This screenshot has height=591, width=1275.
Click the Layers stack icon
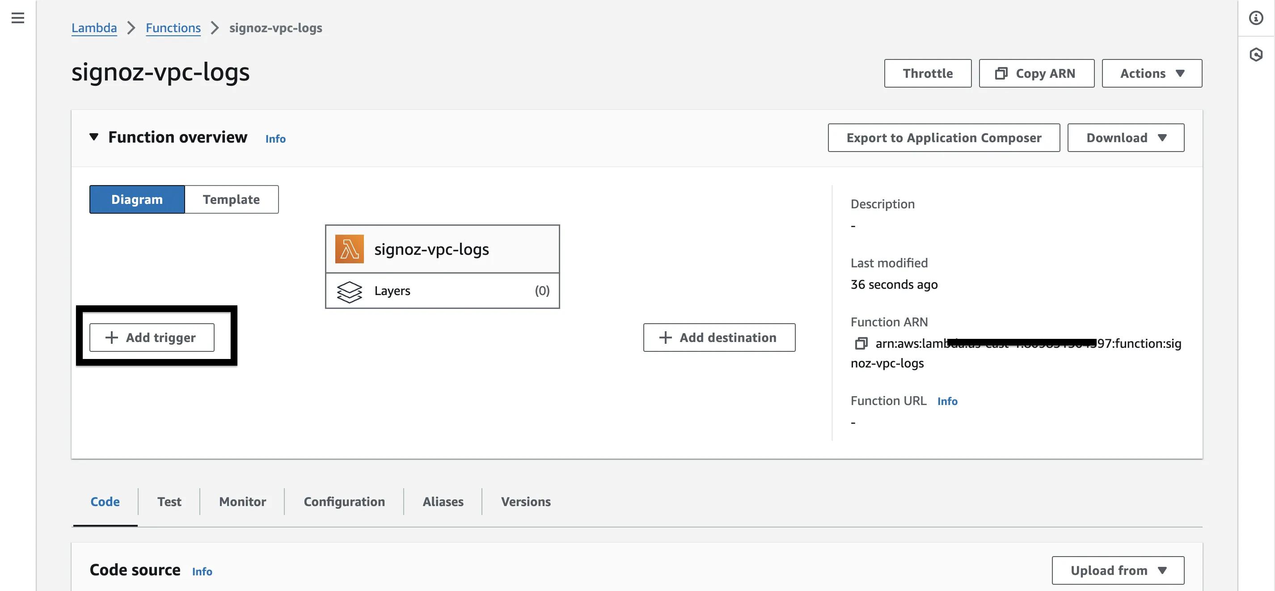click(350, 291)
